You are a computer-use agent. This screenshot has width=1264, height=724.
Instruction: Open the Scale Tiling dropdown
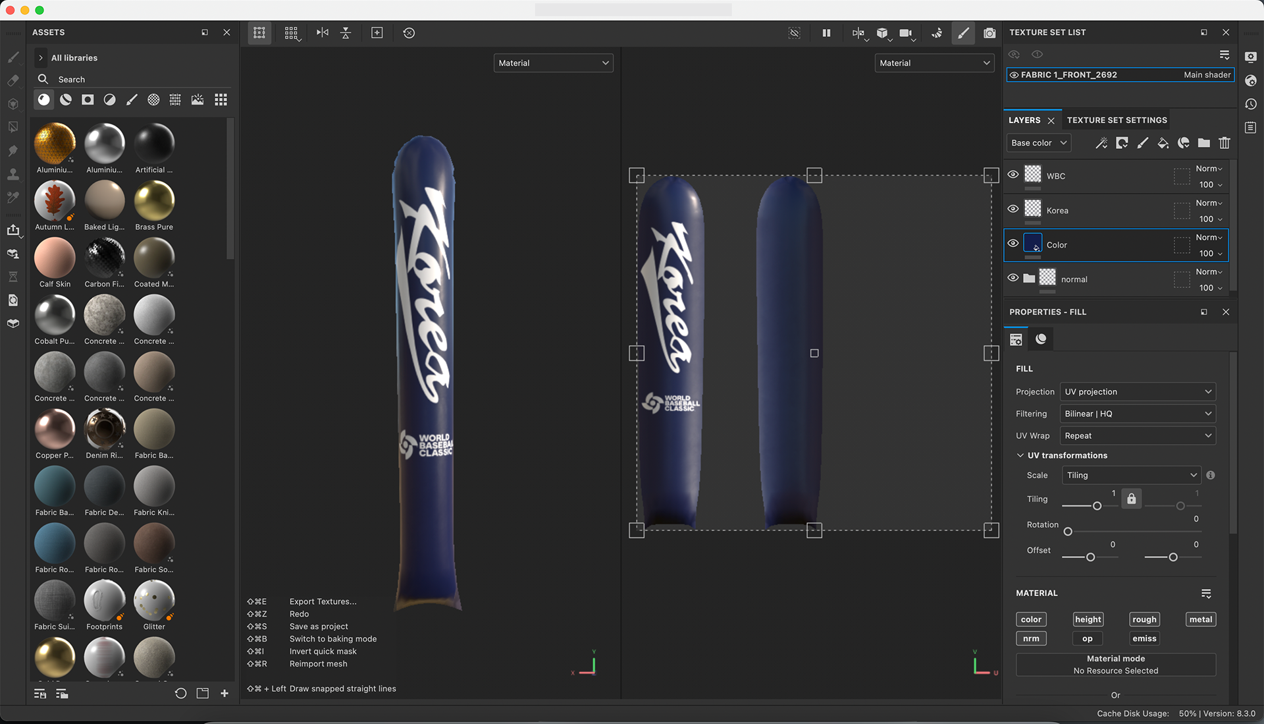(x=1131, y=475)
